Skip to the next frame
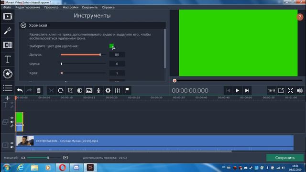Screen dimensions: 306x172 [x=247, y=90]
